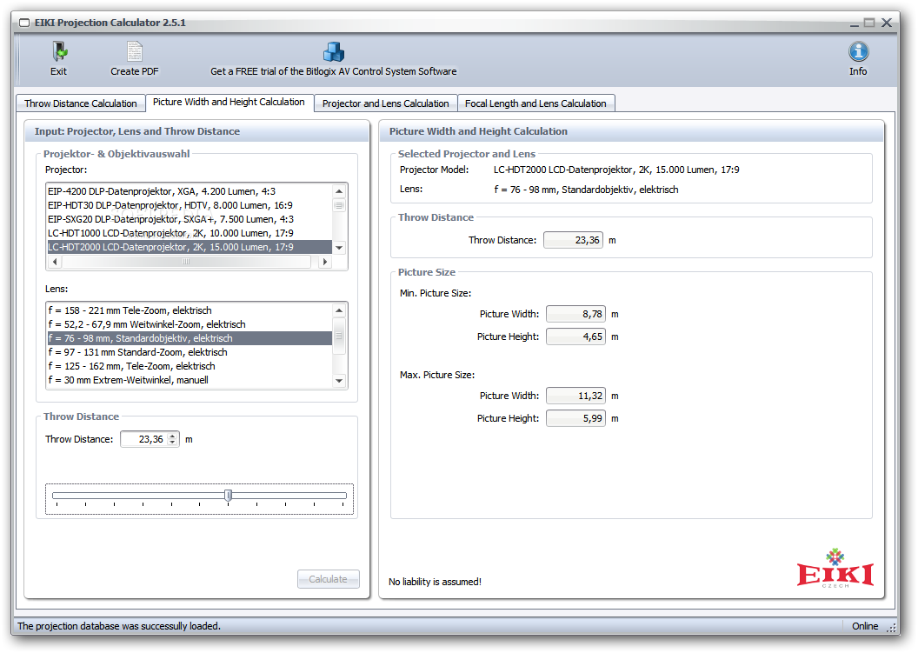Click the projector list horizontal scrollbar thumb

tap(186, 262)
